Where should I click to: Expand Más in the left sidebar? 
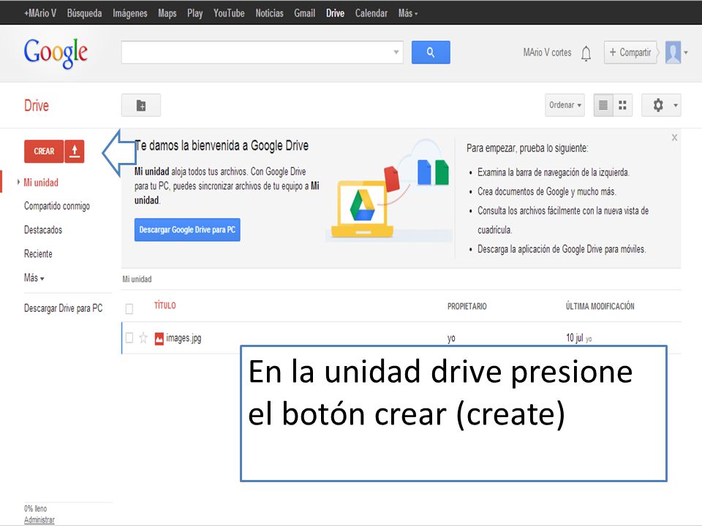coord(34,278)
